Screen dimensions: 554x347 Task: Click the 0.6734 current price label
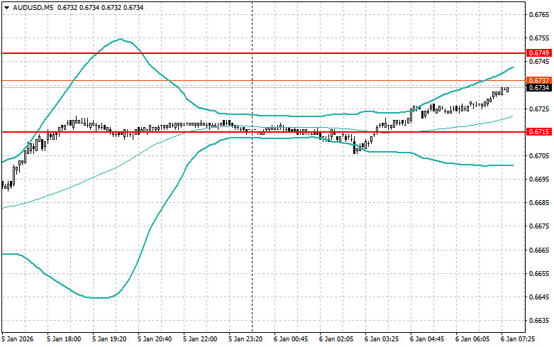coord(539,87)
